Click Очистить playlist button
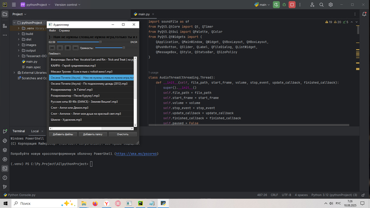370x208 pixels. tap(123, 134)
